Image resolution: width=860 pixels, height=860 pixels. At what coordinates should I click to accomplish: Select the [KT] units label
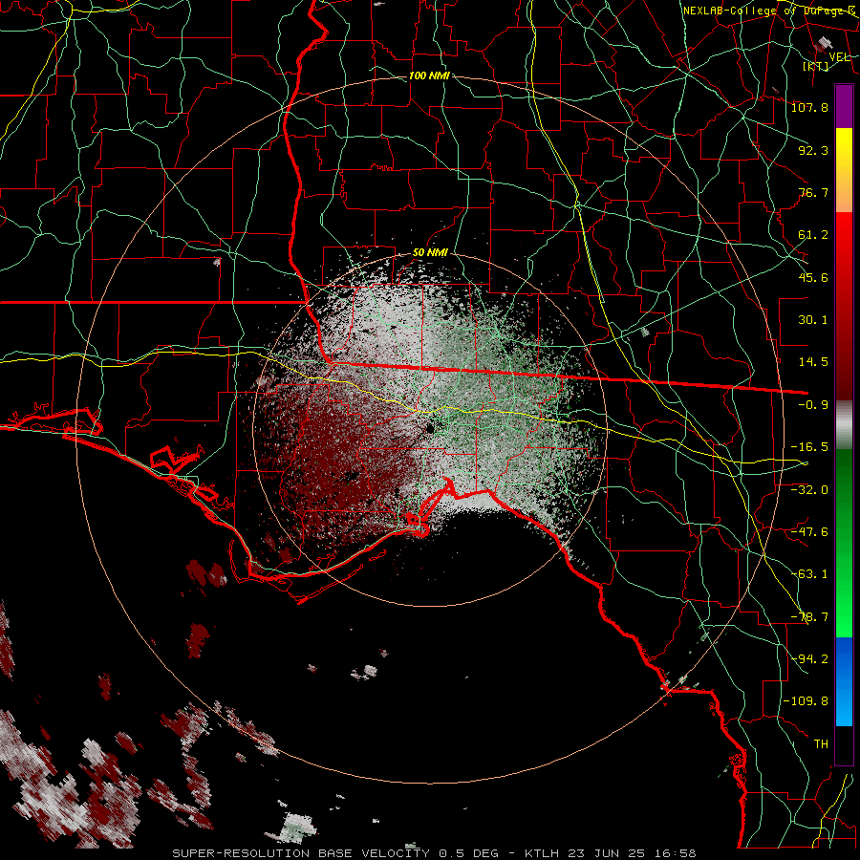coord(815,66)
